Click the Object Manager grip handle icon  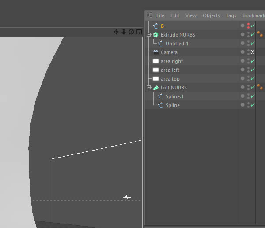pyautogui.click(x=150, y=15)
